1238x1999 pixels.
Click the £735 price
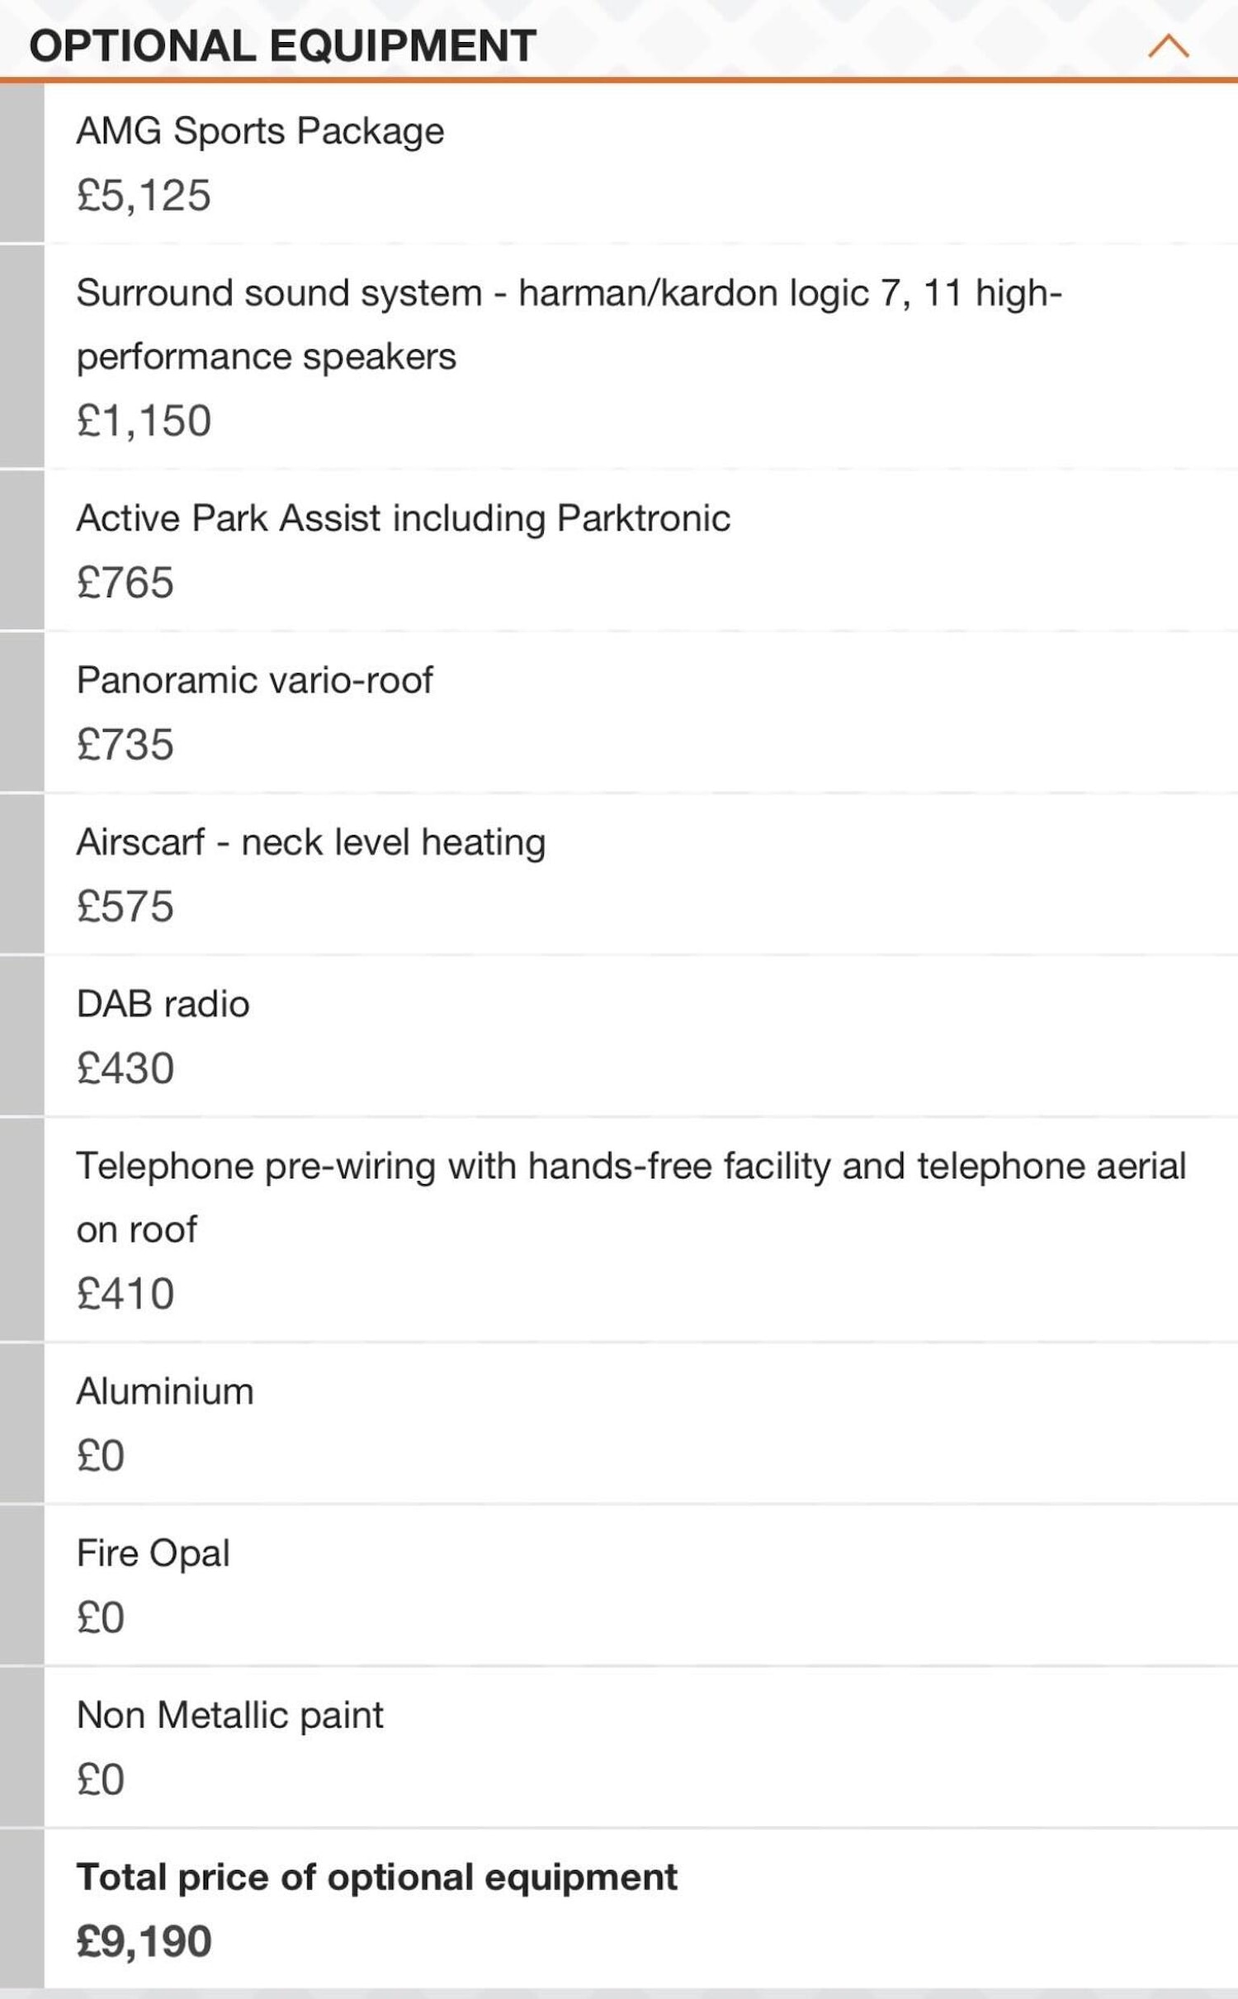(125, 745)
